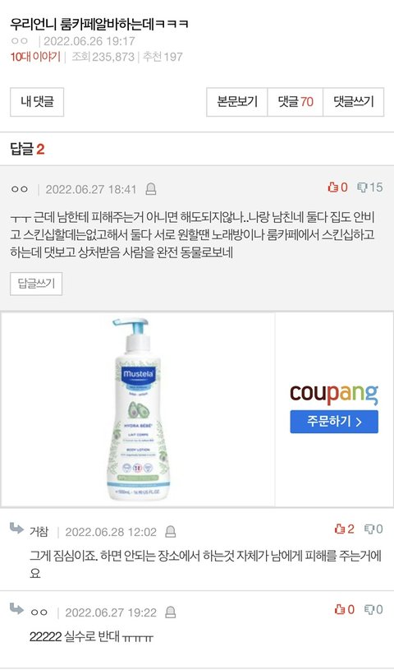
Task: Dislike the main comment showing 15
Action: (369, 187)
